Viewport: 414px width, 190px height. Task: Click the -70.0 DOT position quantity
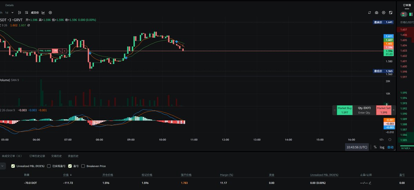coord(30,183)
